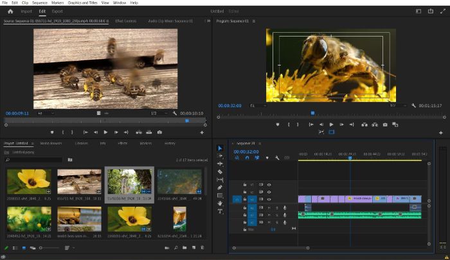Viewport: 450px width, 260px height.
Task: Open Comparison View in Program monitor
Action: (x=395, y=125)
